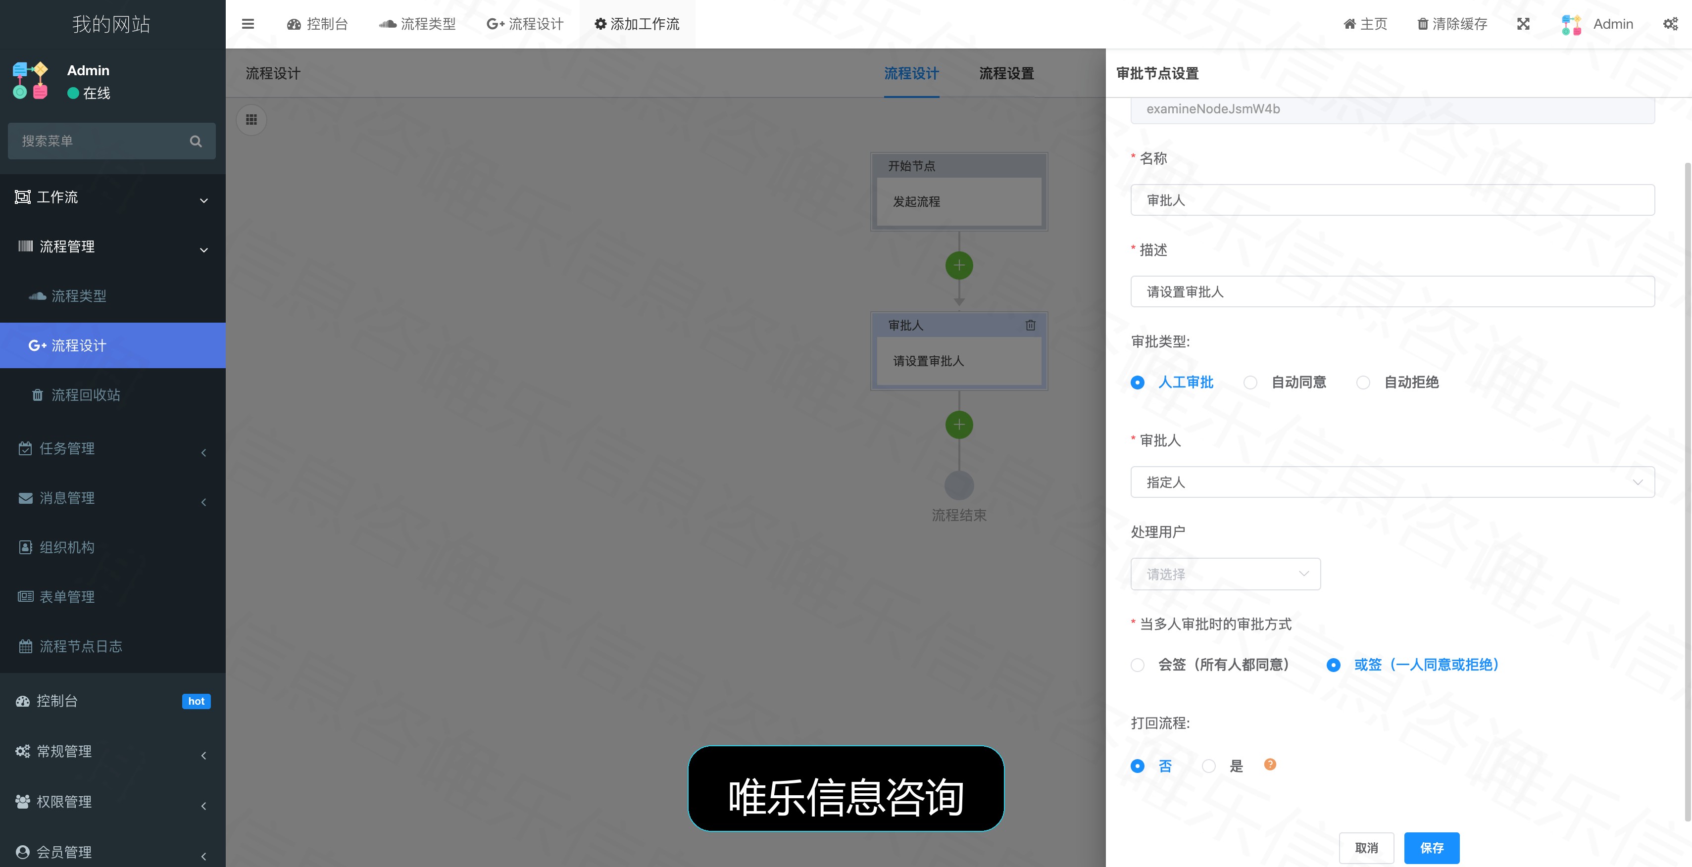Click the 工作流 sidebar icon
The height and width of the screenshot is (867, 1692).
pyautogui.click(x=23, y=197)
